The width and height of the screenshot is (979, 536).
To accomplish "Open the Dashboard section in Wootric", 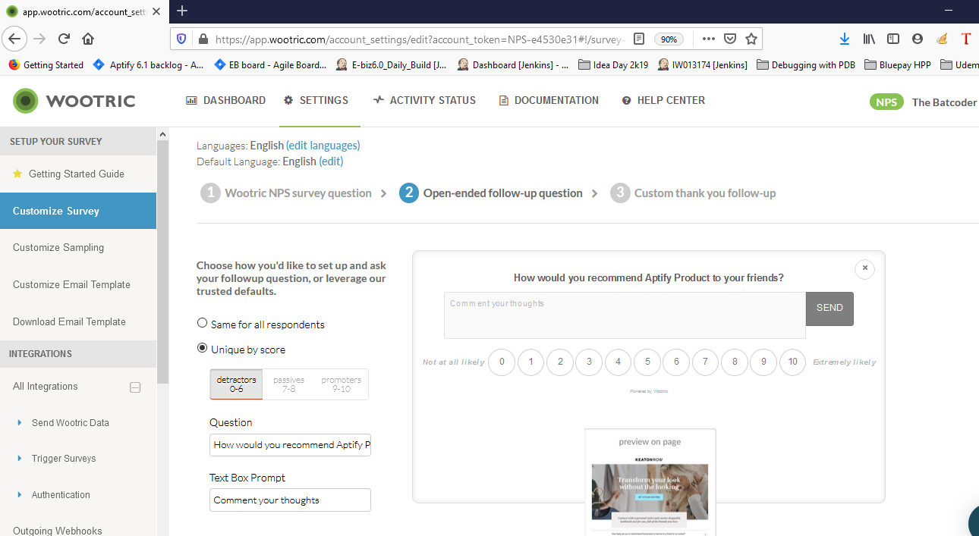I will (225, 100).
